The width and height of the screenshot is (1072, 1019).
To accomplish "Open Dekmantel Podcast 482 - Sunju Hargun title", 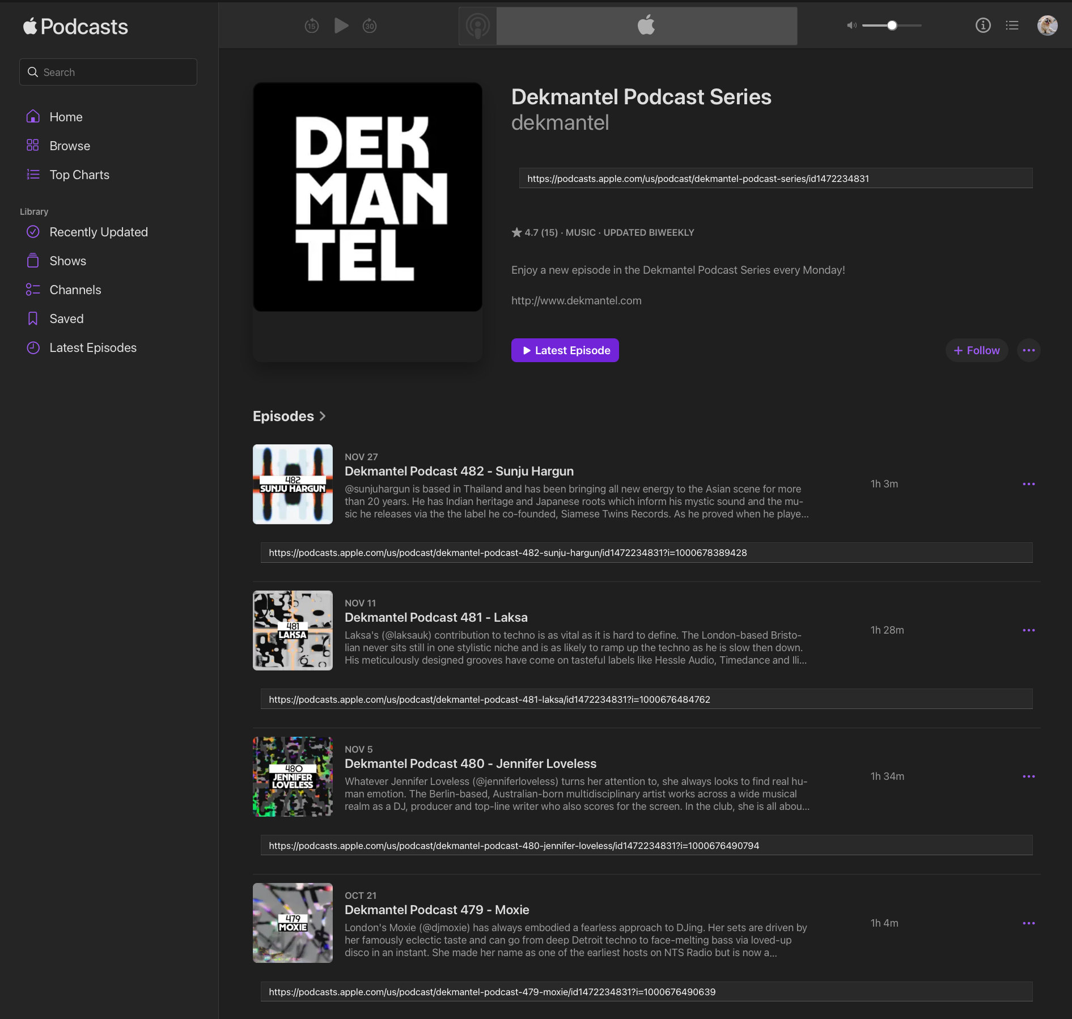I will coord(459,471).
